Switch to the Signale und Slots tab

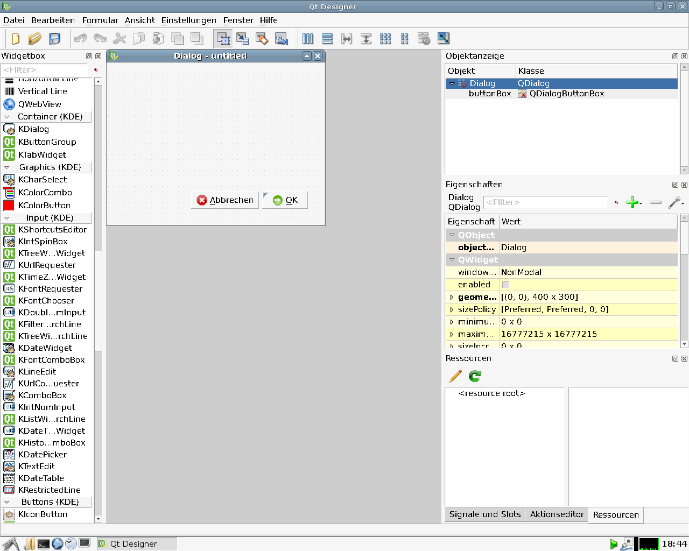(x=485, y=514)
